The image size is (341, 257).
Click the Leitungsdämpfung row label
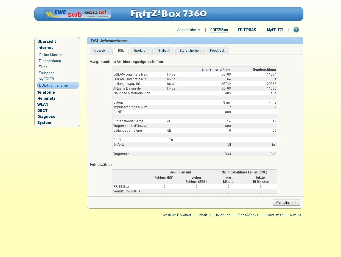pos(128,131)
